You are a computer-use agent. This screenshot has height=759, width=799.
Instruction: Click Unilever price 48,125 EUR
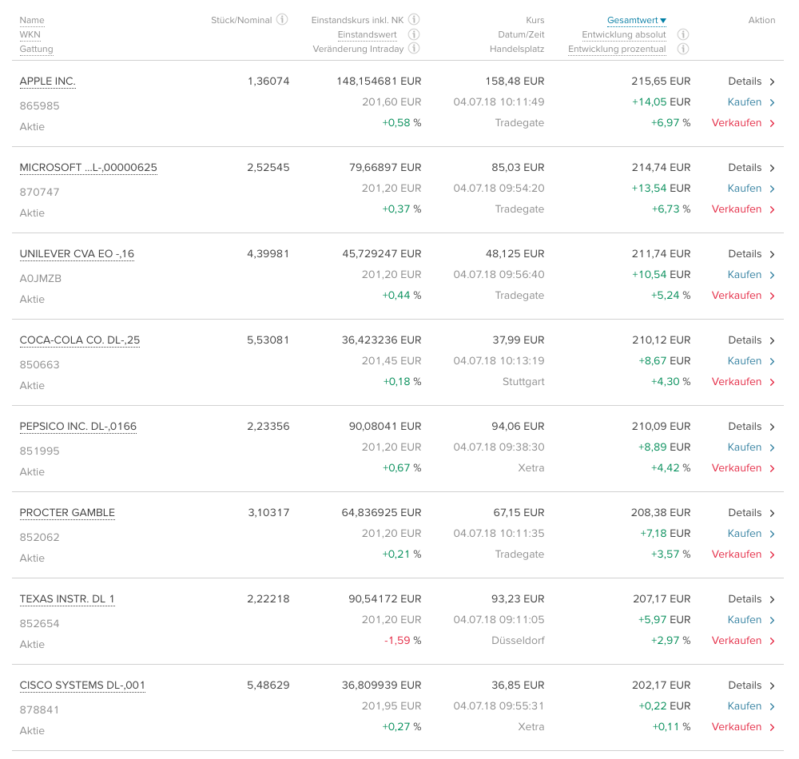coord(515,254)
